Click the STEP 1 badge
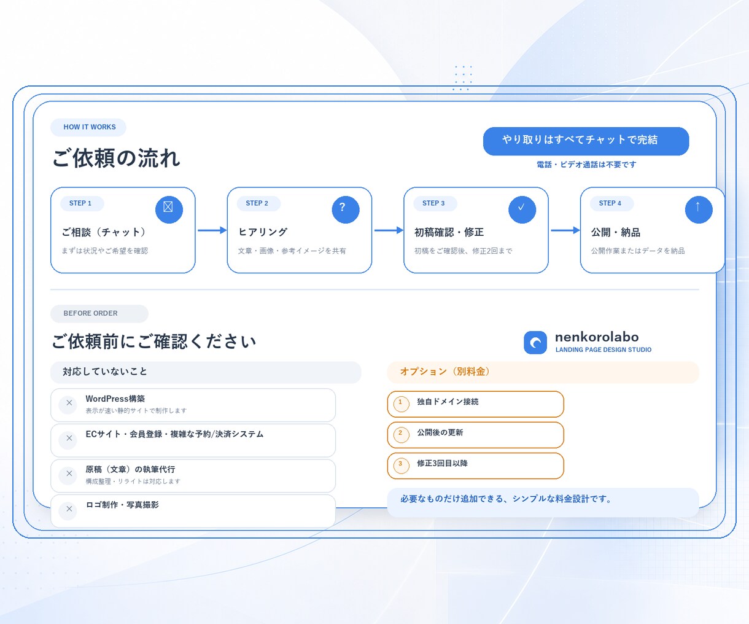 [x=82, y=203]
